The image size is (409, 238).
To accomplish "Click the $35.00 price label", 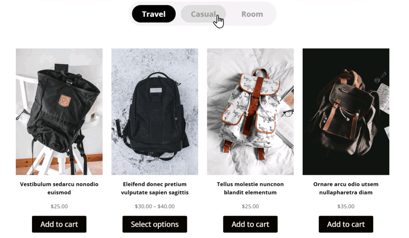I will [346, 206].
